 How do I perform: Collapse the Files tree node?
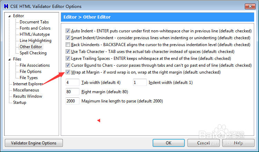pyautogui.click(x=10, y=59)
